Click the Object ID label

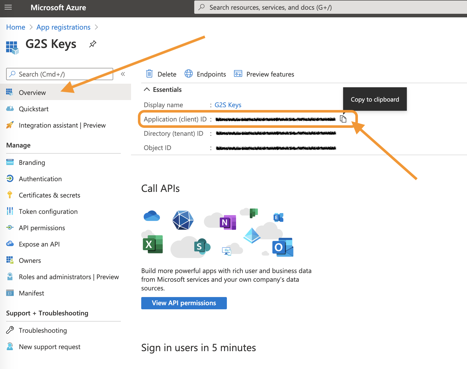pos(157,148)
